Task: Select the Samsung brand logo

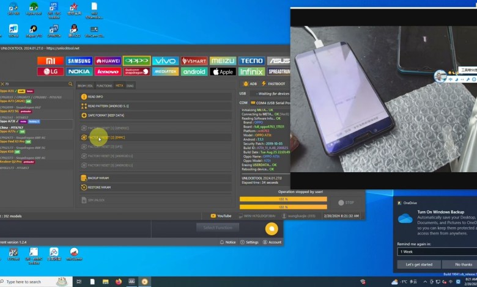Action: tap(79, 61)
